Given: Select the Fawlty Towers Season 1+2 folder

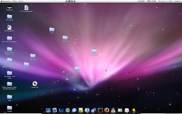Looking at the screenshot, I should pos(9,51).
